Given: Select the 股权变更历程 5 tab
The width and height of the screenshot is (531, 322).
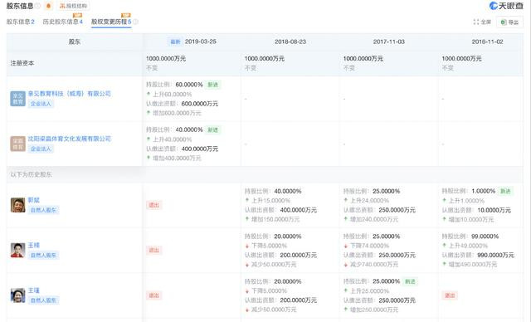Looking at the screenshot, I should pos(111,22).
